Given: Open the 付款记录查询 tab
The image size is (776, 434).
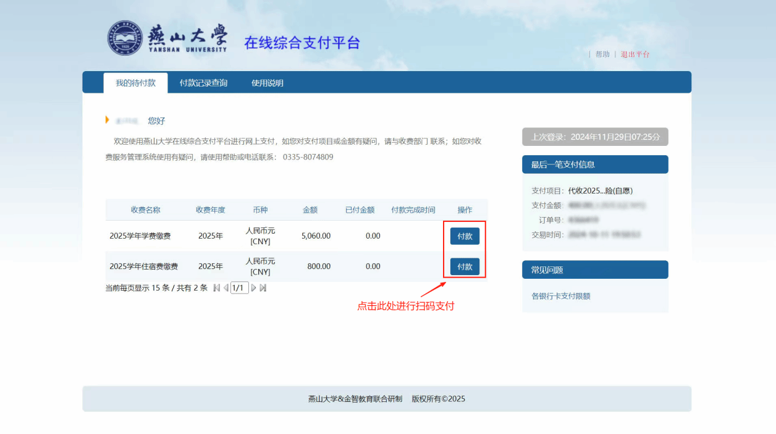Looking at the screenshot, I should 203,83.
